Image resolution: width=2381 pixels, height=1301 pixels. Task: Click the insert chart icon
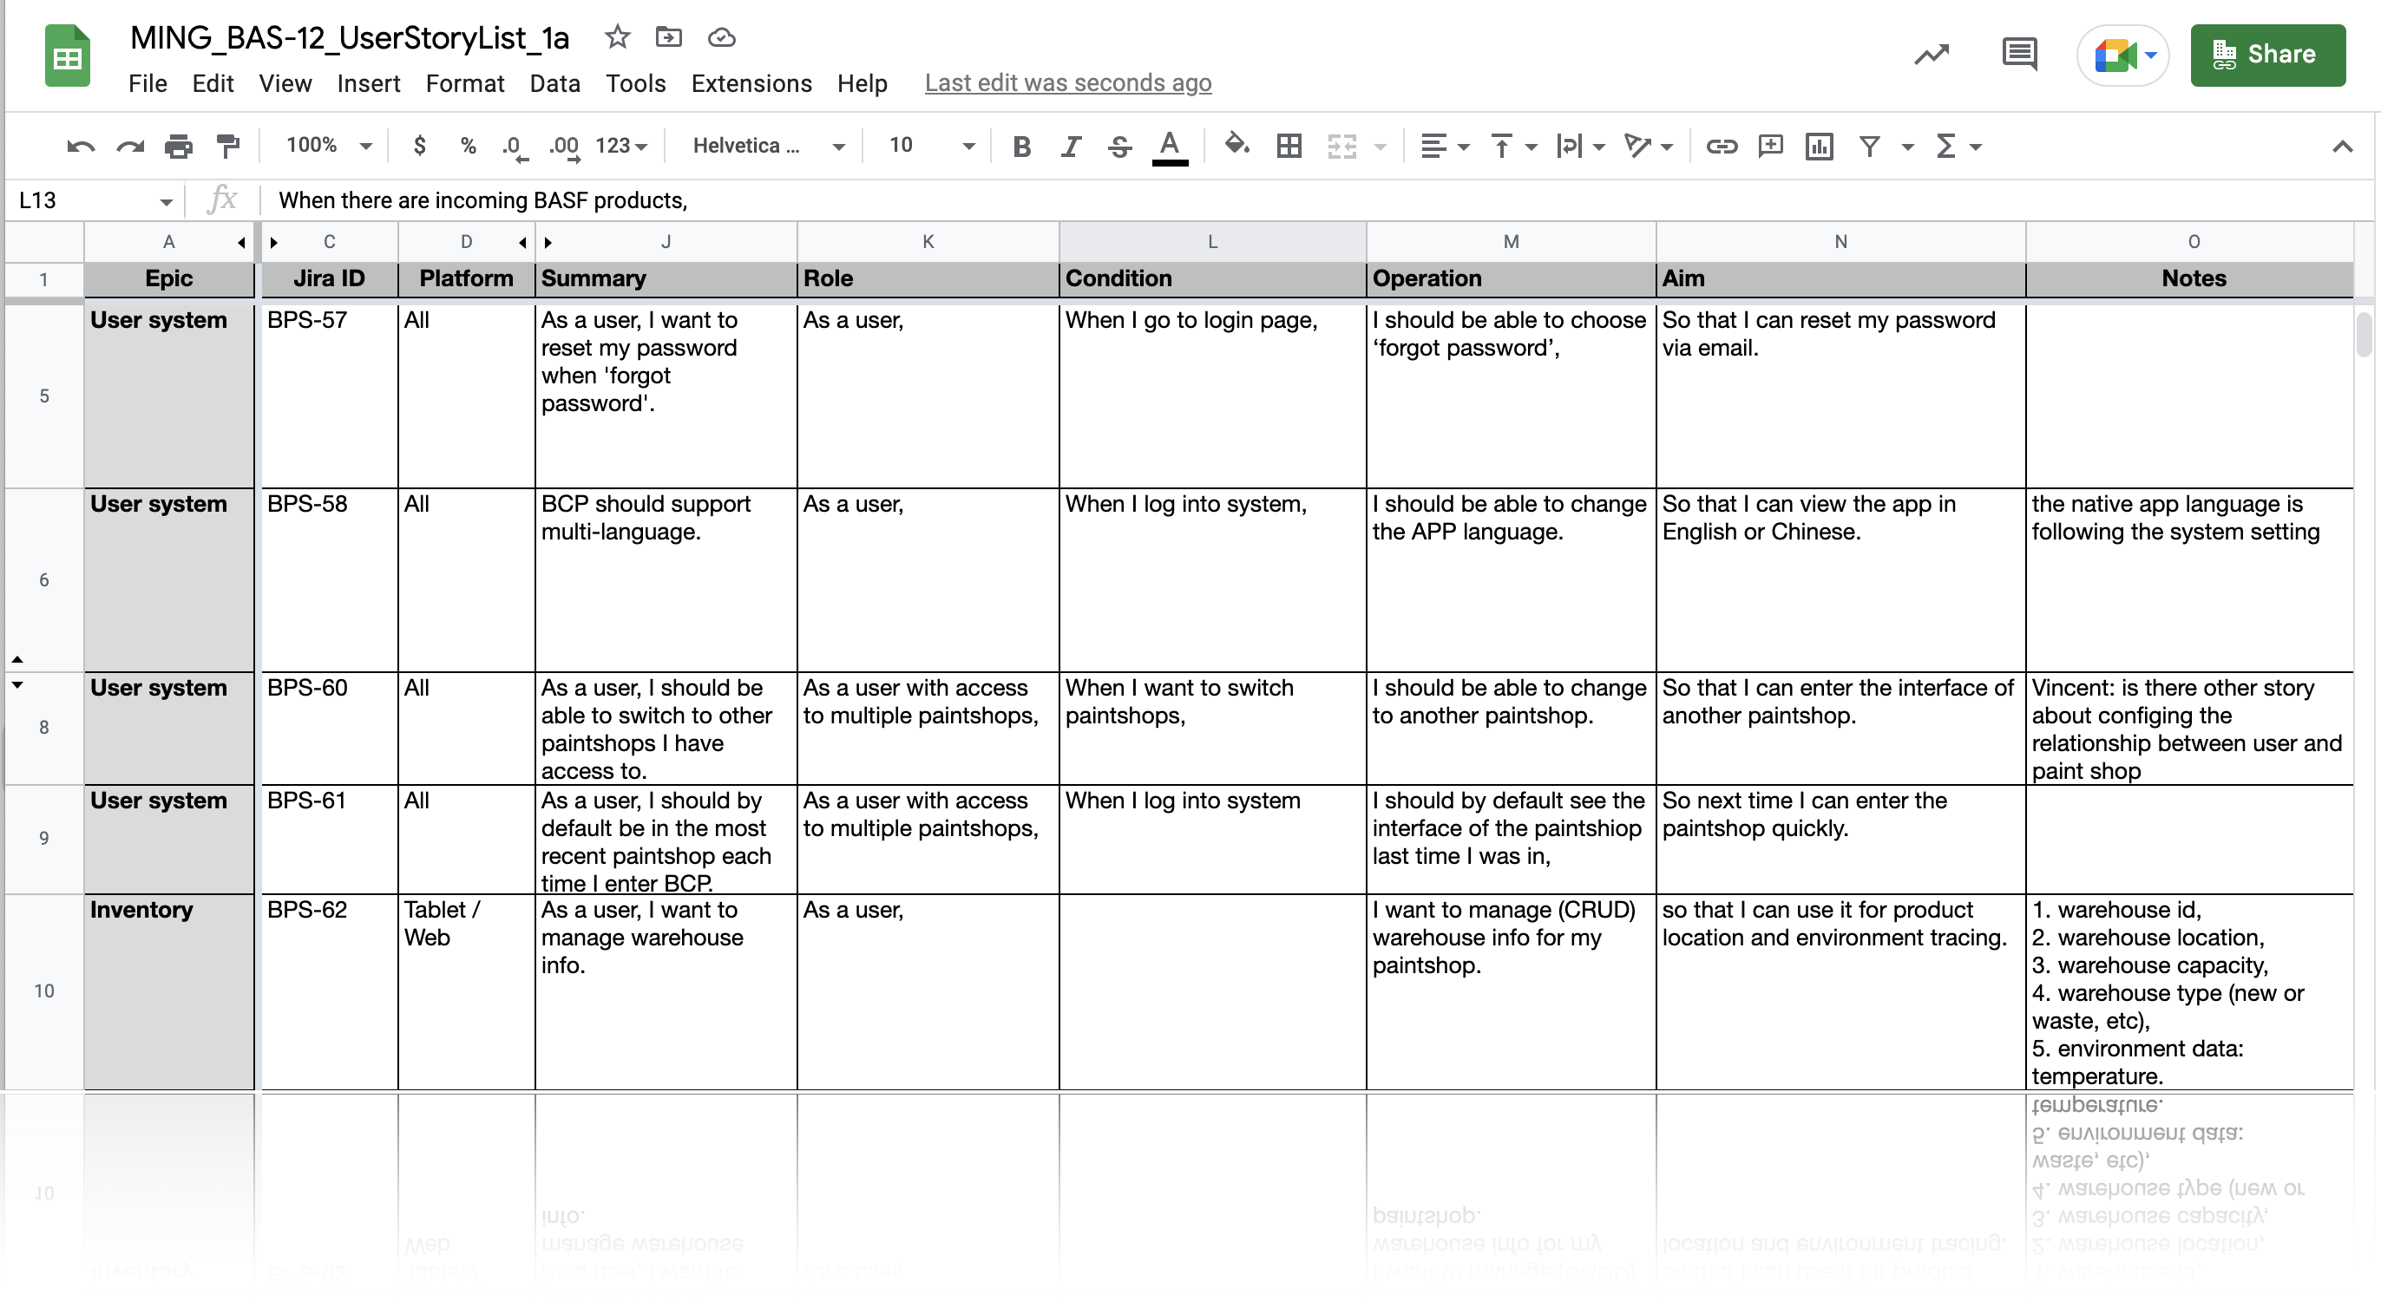(1818, 146)
